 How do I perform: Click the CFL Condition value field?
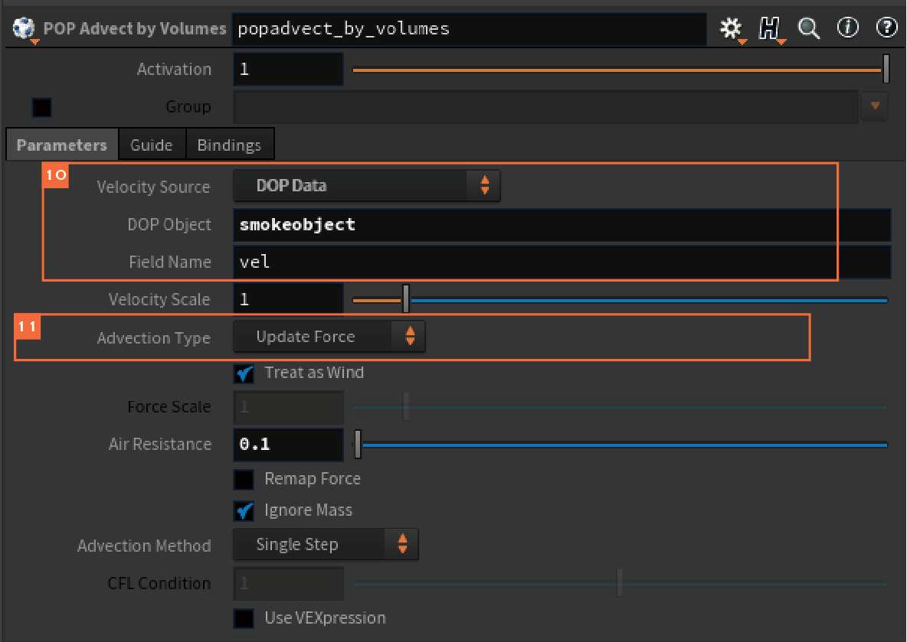[x=288, y=584]
